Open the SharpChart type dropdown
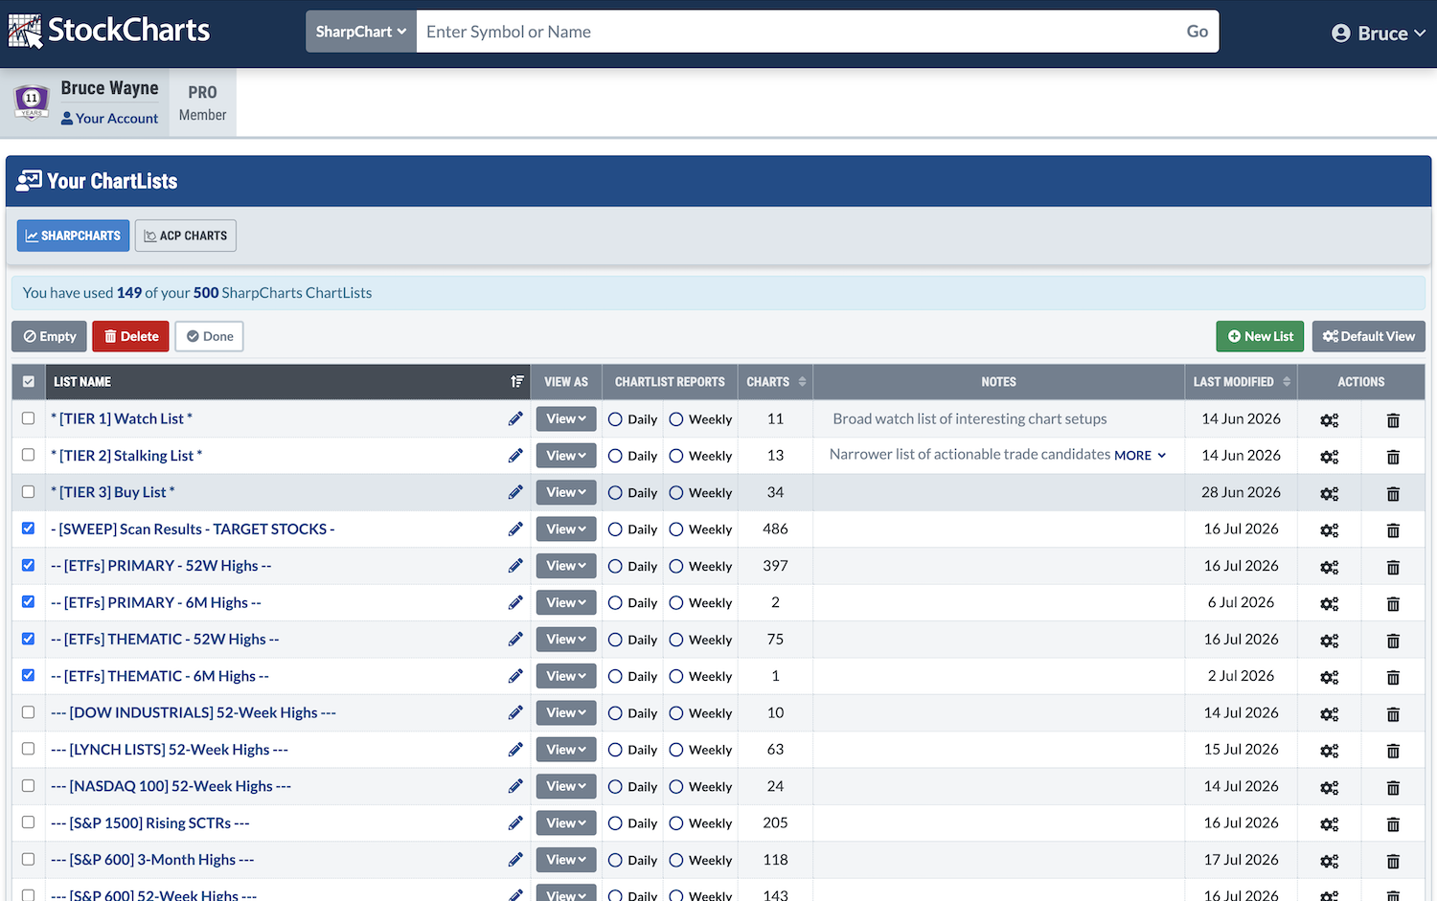This screenshot has width=1437, height=901. 361,32
